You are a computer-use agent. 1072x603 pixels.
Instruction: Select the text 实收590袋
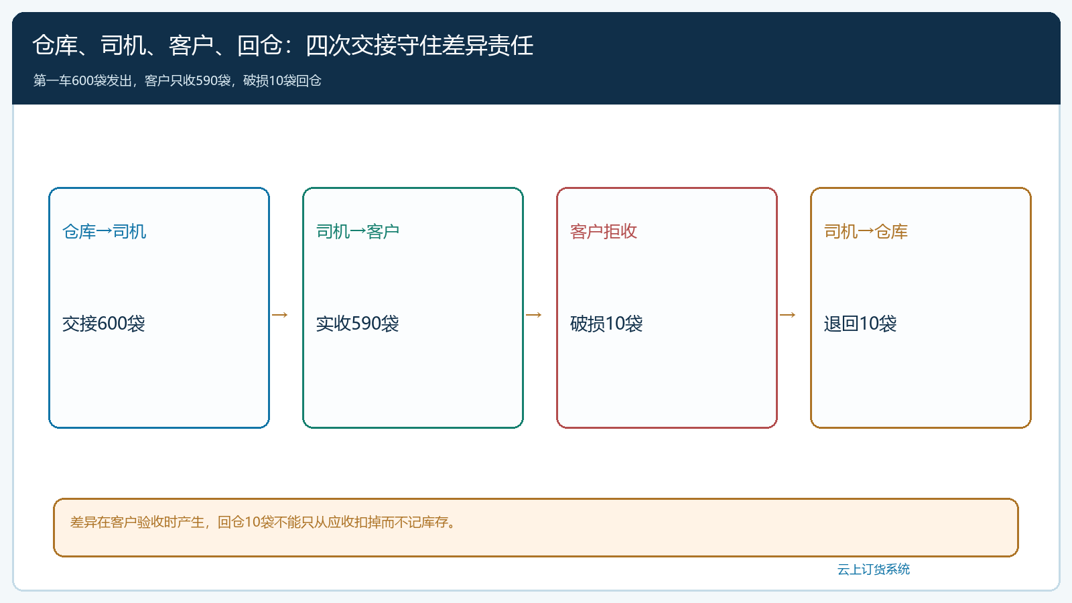coord(358,324)
